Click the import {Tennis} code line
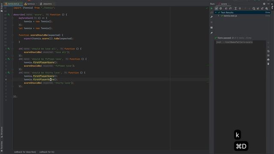Screen dimensions: 274x154 [34, 8]
